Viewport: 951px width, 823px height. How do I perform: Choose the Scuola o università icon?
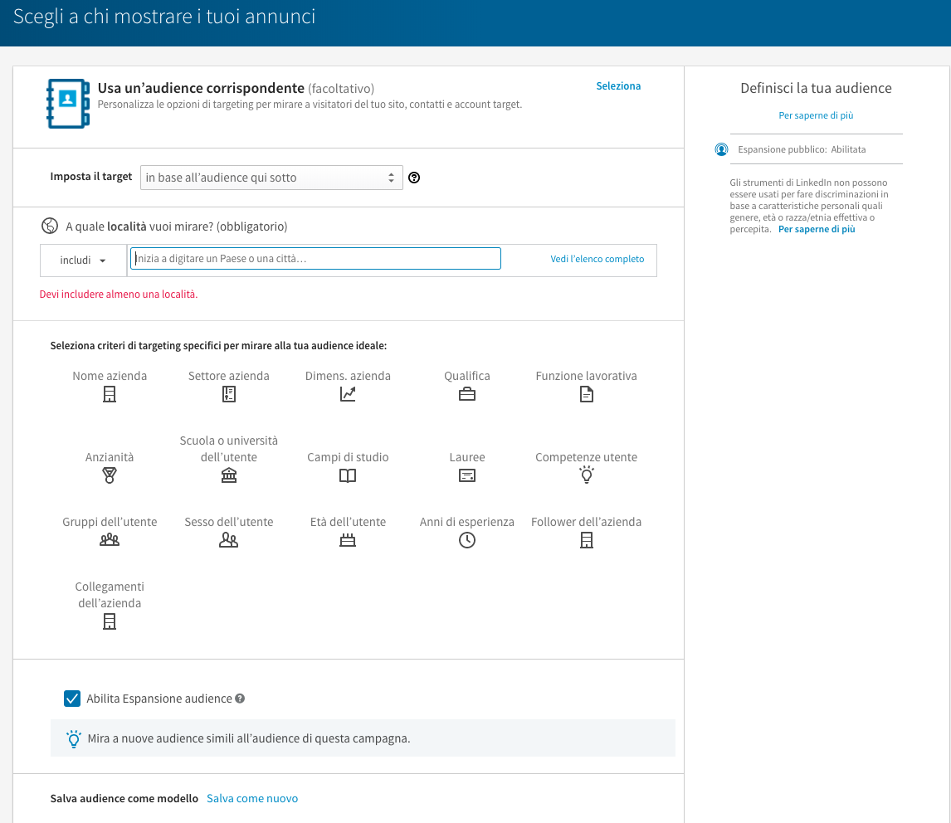pyautogui.click(x=229, y=475)
